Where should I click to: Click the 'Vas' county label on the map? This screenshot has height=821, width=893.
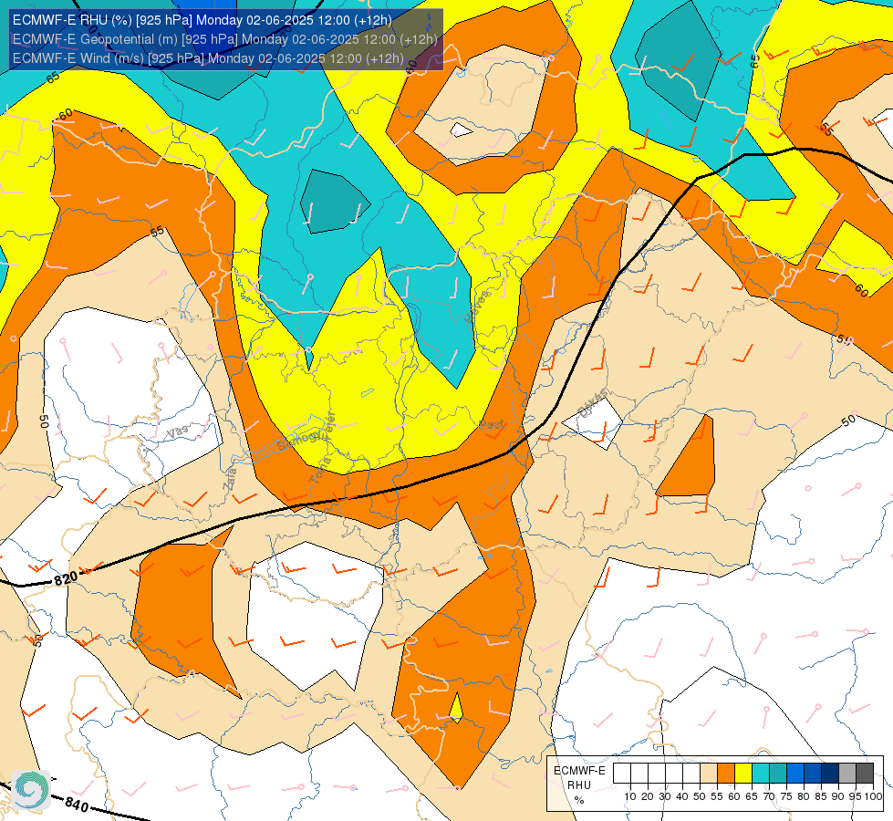click(x=178, y=432)
